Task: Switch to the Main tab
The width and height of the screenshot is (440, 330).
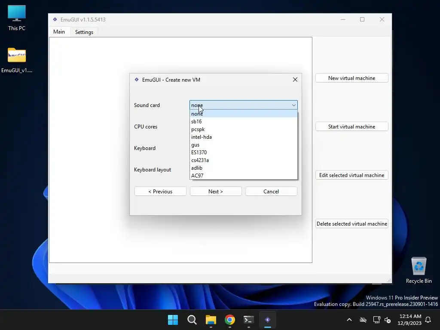Action: (59, 32)
